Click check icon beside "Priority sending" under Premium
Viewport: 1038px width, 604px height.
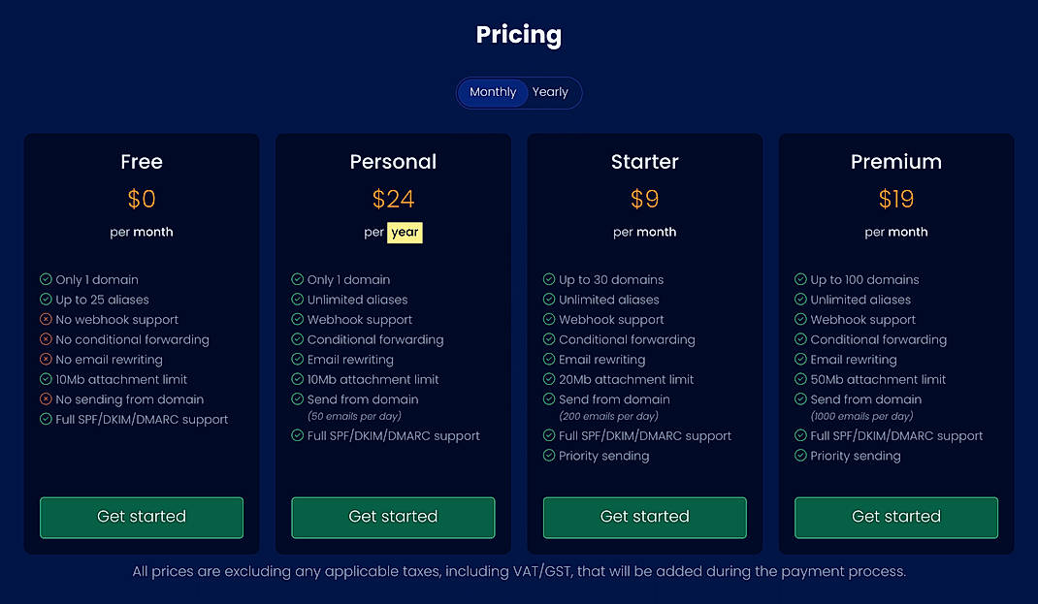tap(799, 456)
